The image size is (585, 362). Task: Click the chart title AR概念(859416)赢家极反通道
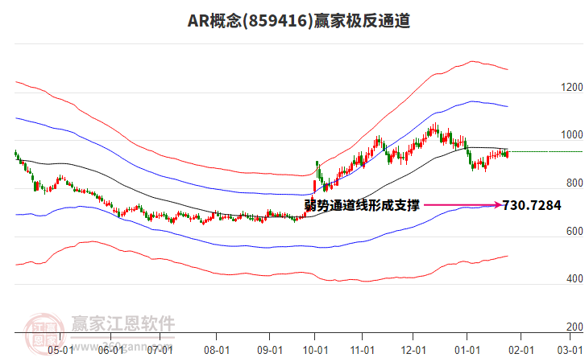(299, 21)
